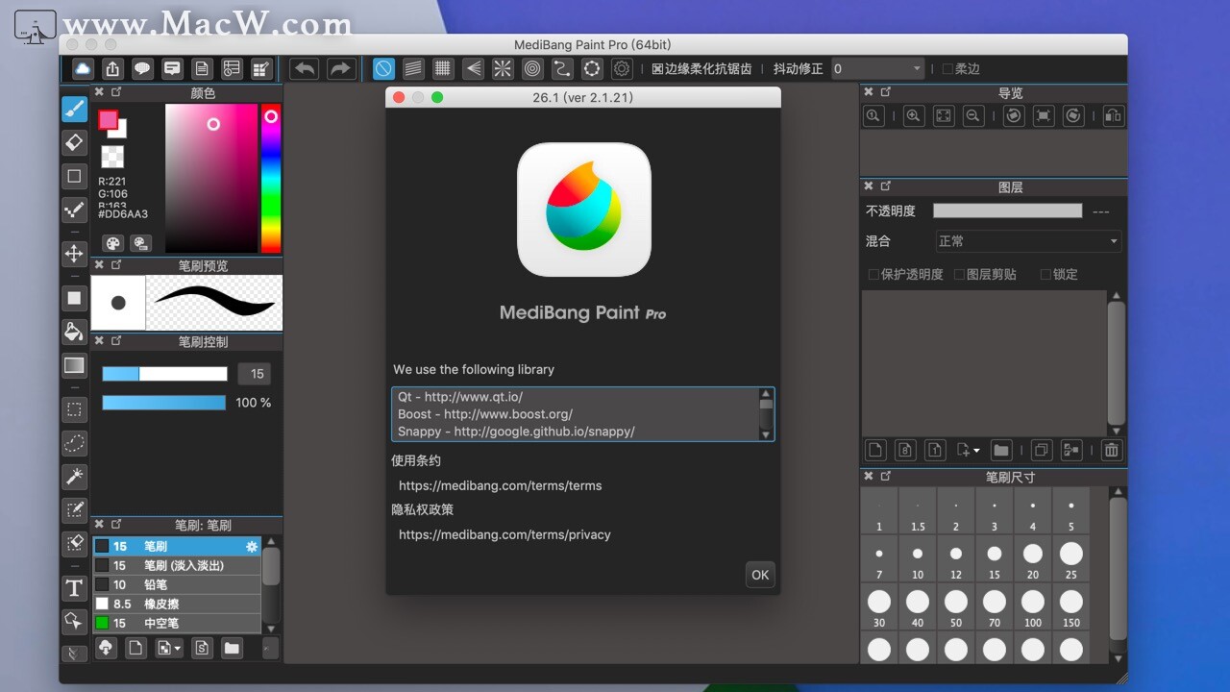Click the Undo arrow
1230x692 pixels.
[x=305, y=68]
